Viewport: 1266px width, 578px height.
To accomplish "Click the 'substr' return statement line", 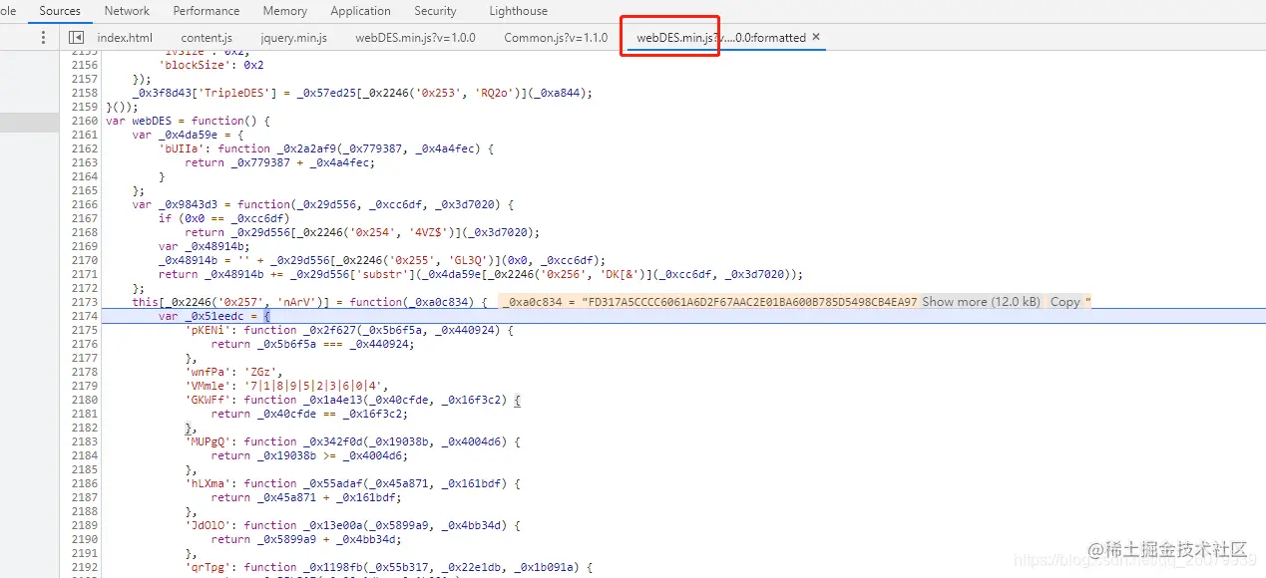I will 481,274.
